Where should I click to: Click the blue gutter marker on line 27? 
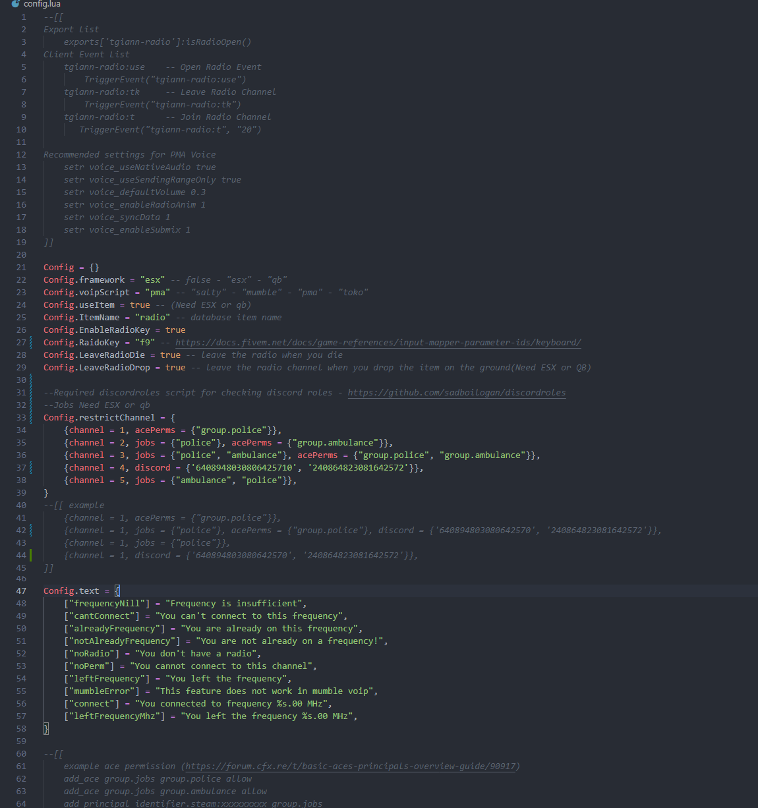[x=30, y=343]
